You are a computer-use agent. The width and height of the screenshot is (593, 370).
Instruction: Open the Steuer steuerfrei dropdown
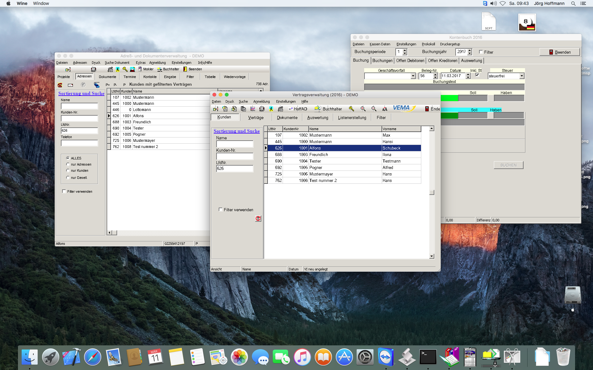tap(522, 76)
